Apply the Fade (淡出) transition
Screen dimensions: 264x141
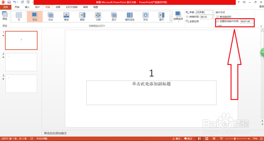click(50, 17)
